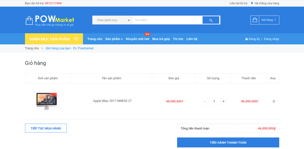Click Giỏ hàng của bạn breadcrumb
Screen dimensions: 304x149
(69, 48)
